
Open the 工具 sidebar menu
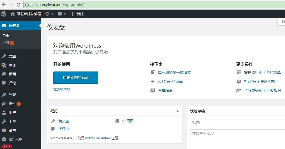tap(20, 122)
